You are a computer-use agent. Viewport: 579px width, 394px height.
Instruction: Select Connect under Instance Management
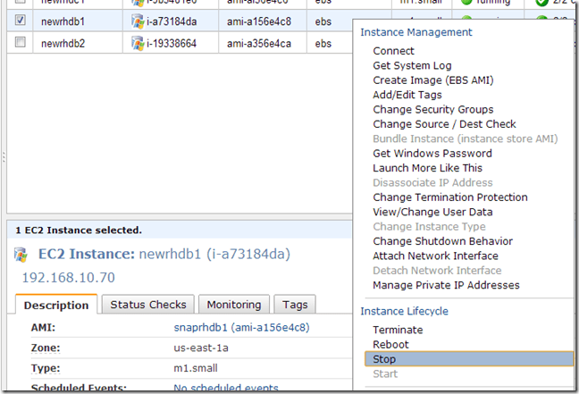coord(393,51)
